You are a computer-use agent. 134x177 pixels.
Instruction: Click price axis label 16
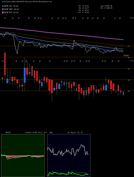(128, 58)
